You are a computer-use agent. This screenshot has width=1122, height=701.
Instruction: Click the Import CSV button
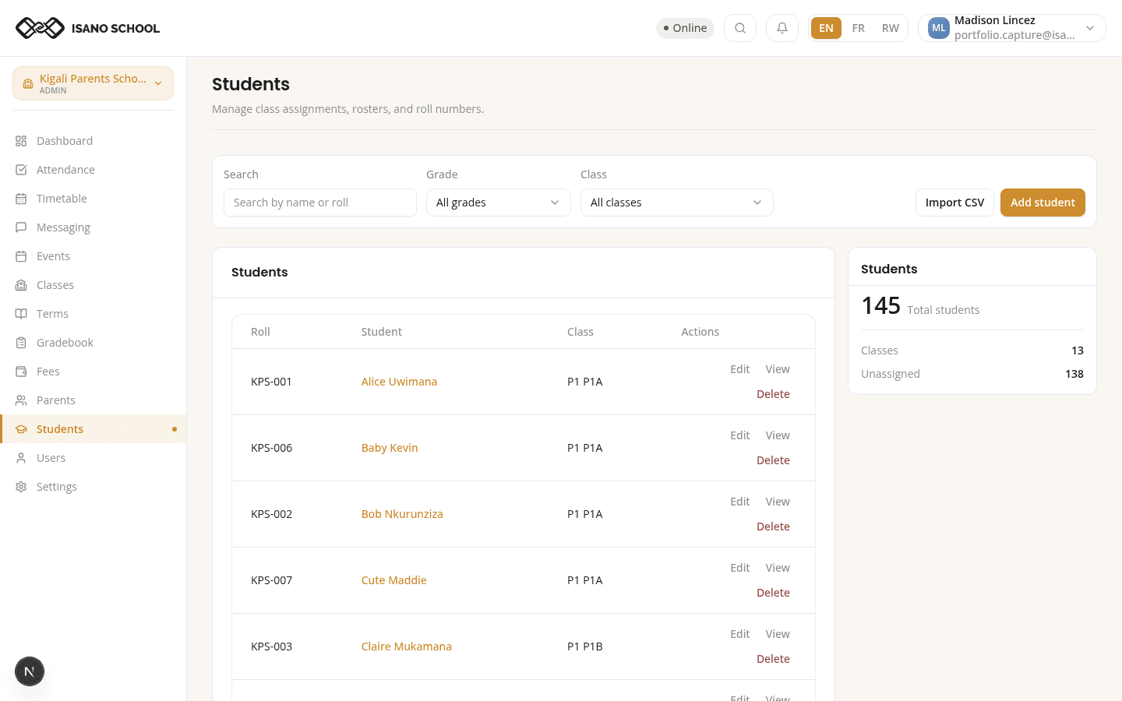954,203
